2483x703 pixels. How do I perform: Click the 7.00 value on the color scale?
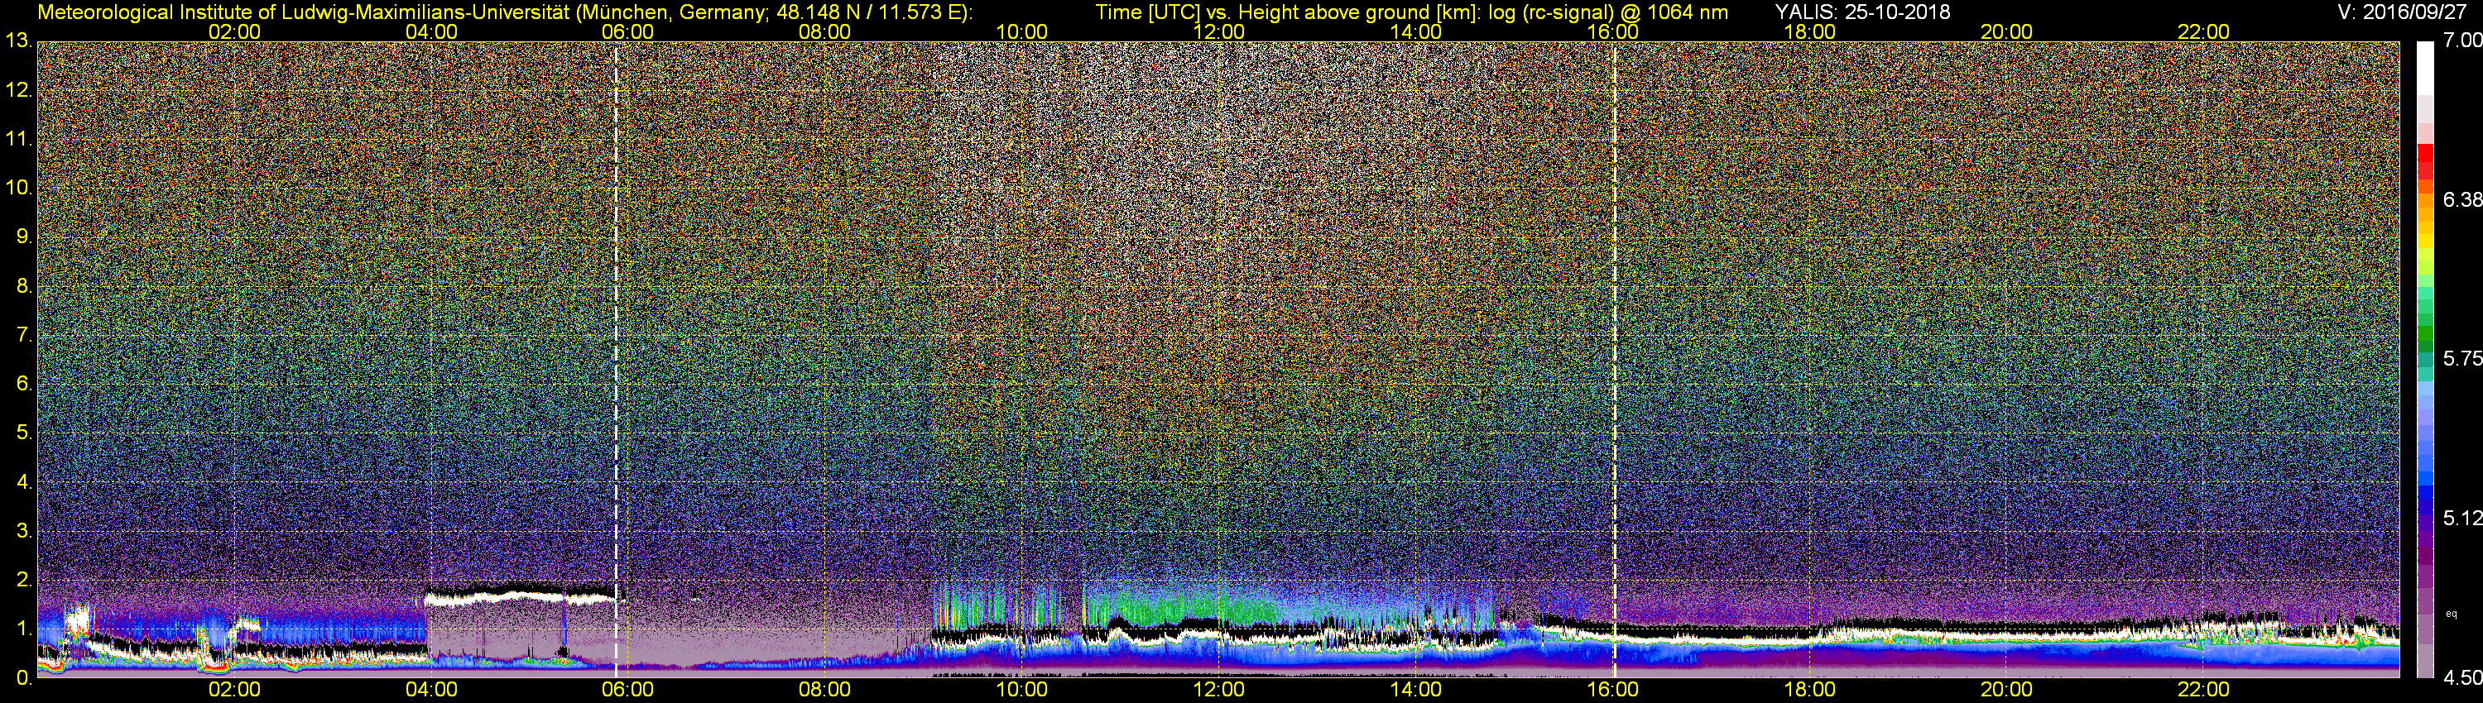[2461, 41]
